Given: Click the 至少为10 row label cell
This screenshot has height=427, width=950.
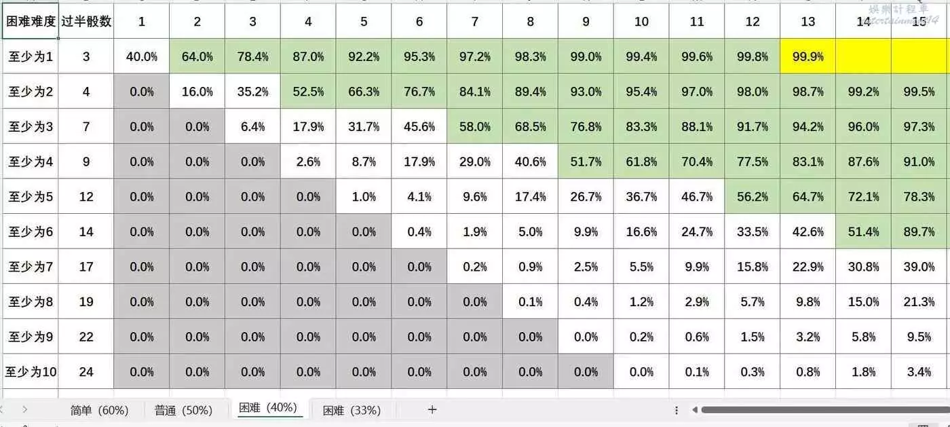Looking at the screenshot, I should (x=31, y=372).
